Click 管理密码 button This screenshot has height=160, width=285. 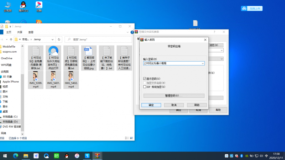(174, 96)
